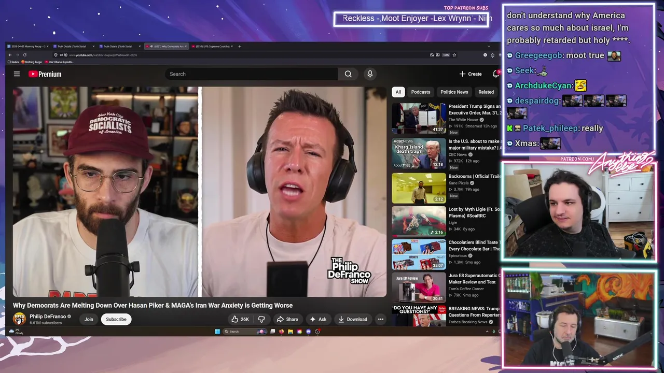Switch to first Truth Details tab

pyautogui.click(x=73, y=46)
